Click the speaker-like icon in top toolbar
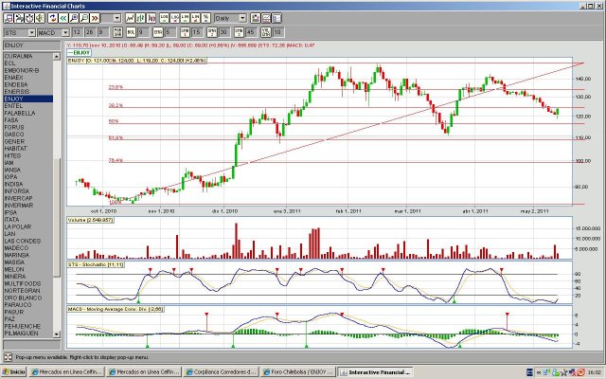The height and width of the screenshot is (379, 606). (x=40, y=18)
